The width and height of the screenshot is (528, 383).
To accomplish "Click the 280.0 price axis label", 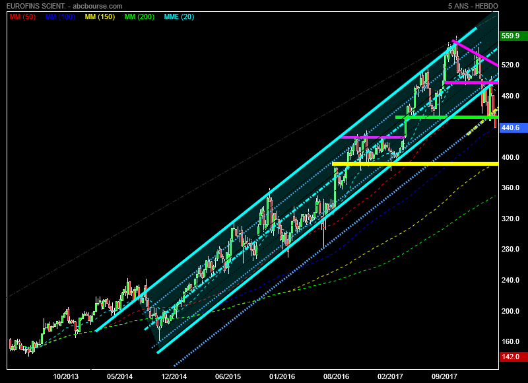I will pos(510,249).
